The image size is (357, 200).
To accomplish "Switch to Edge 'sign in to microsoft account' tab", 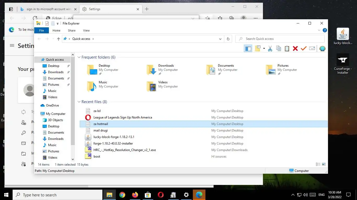I will click(48, 9).
